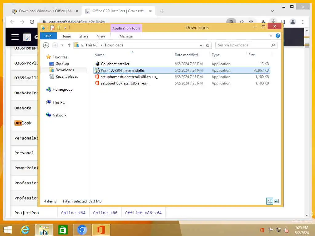Screen dimensions: 315x236
Task: Open a new Chrome tab
Action: [162, 11]
